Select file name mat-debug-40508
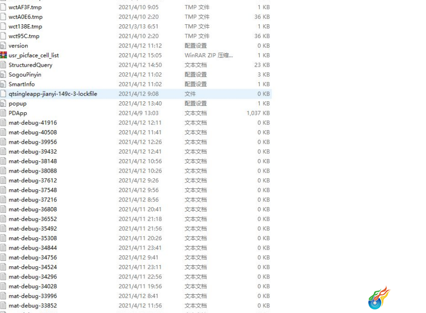 [33, 132]
